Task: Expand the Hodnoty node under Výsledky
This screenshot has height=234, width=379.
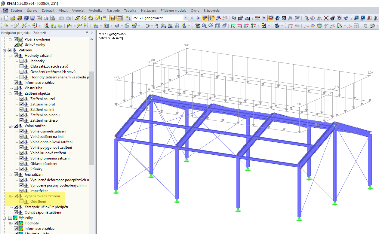Action: (10, 223)
